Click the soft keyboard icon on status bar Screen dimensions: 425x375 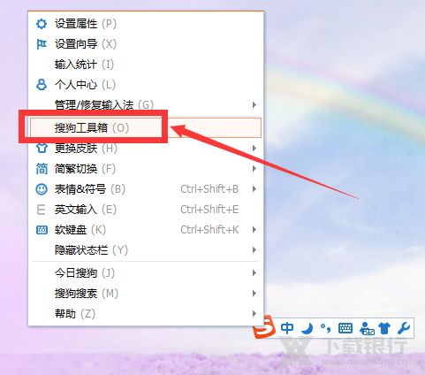tap(345, 328)
